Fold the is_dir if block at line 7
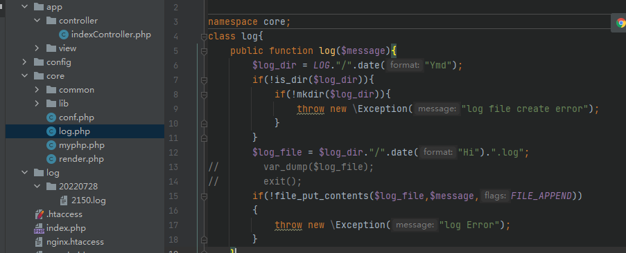Screen dimensions: 626x253 204,80
